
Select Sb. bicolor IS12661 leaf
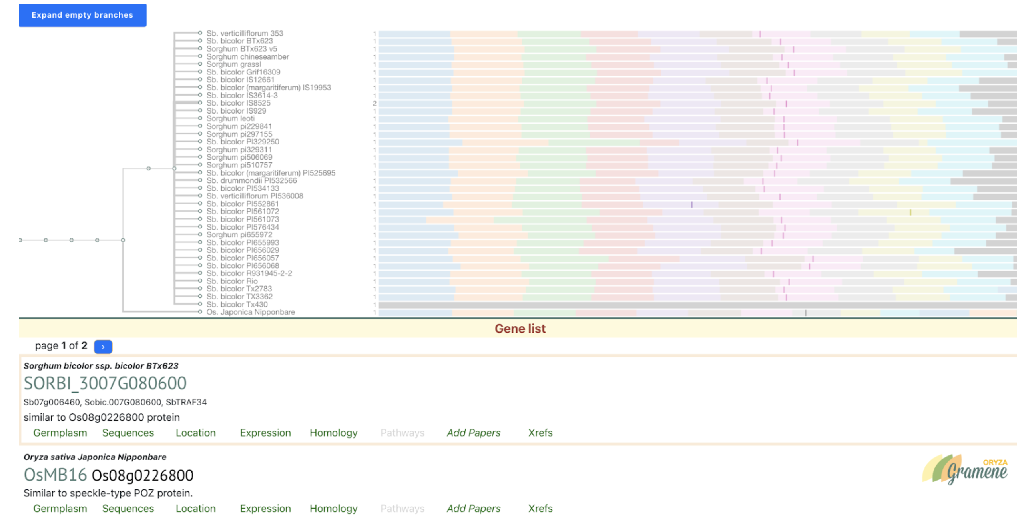click(x=240, y=80)
